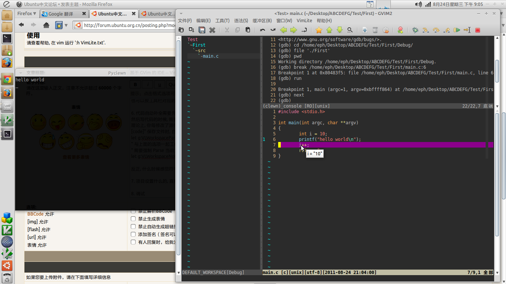
Task: Click the green down arrow toolbar icon
Action: click(340, 30)
